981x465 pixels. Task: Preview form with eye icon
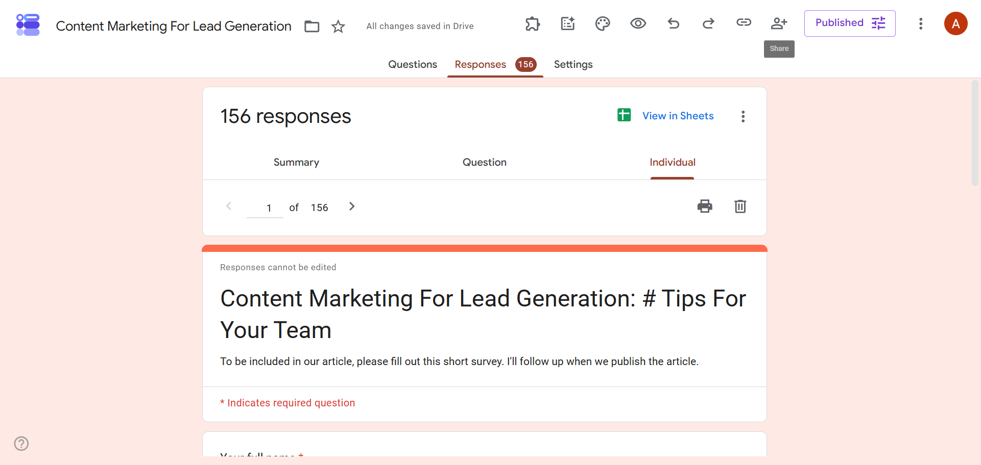638,23
